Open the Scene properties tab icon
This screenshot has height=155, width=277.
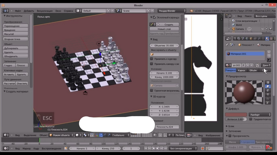point(243,38)
